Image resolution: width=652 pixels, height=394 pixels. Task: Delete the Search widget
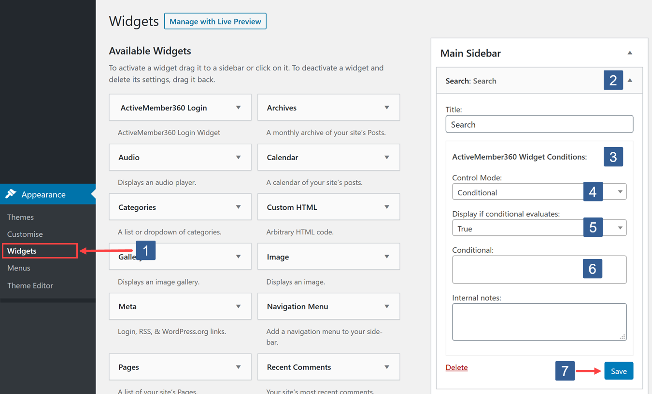(456, 367)
